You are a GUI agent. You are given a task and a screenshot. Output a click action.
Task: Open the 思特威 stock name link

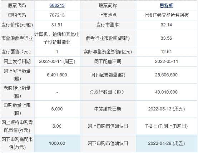coord(166,5)
